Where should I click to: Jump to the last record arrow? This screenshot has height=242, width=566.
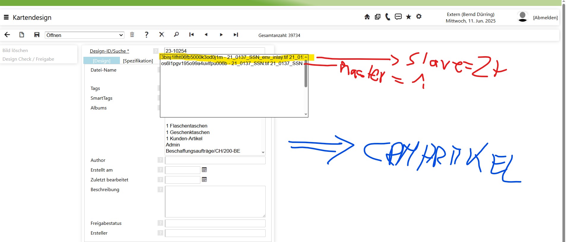click(236, 35)
